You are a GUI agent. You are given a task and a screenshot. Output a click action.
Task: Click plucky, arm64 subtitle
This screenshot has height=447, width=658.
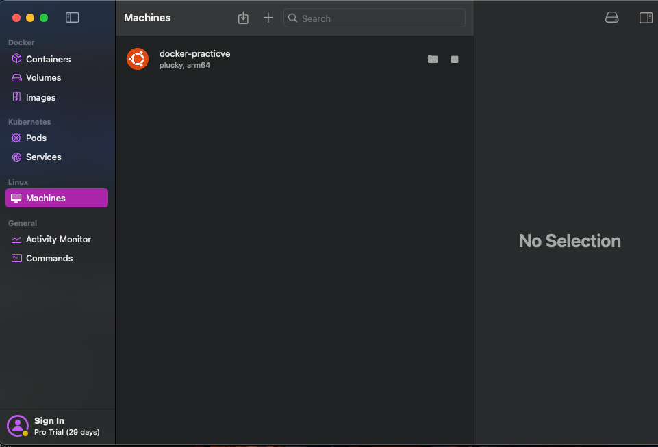185,65
